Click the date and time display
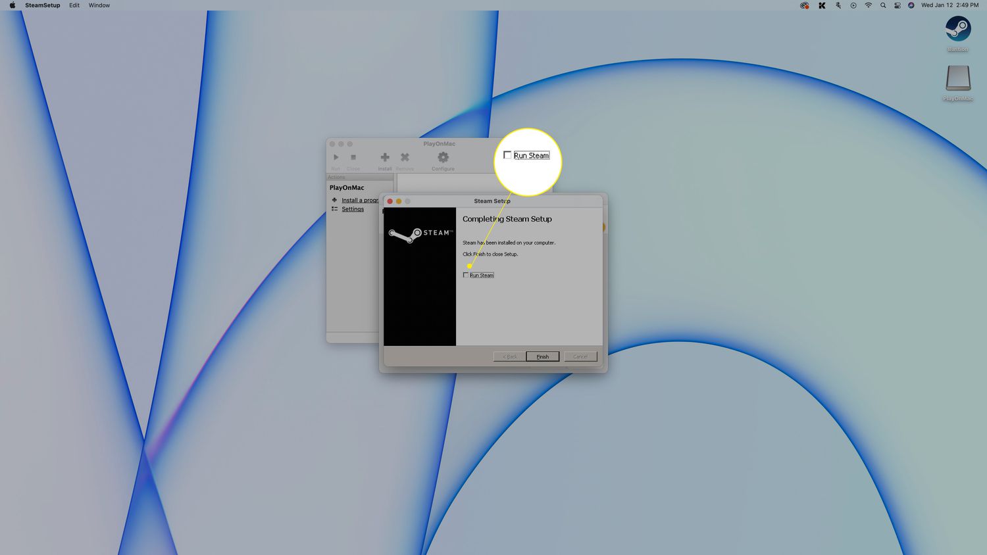 pyautogui.click(x=949, y=5)
